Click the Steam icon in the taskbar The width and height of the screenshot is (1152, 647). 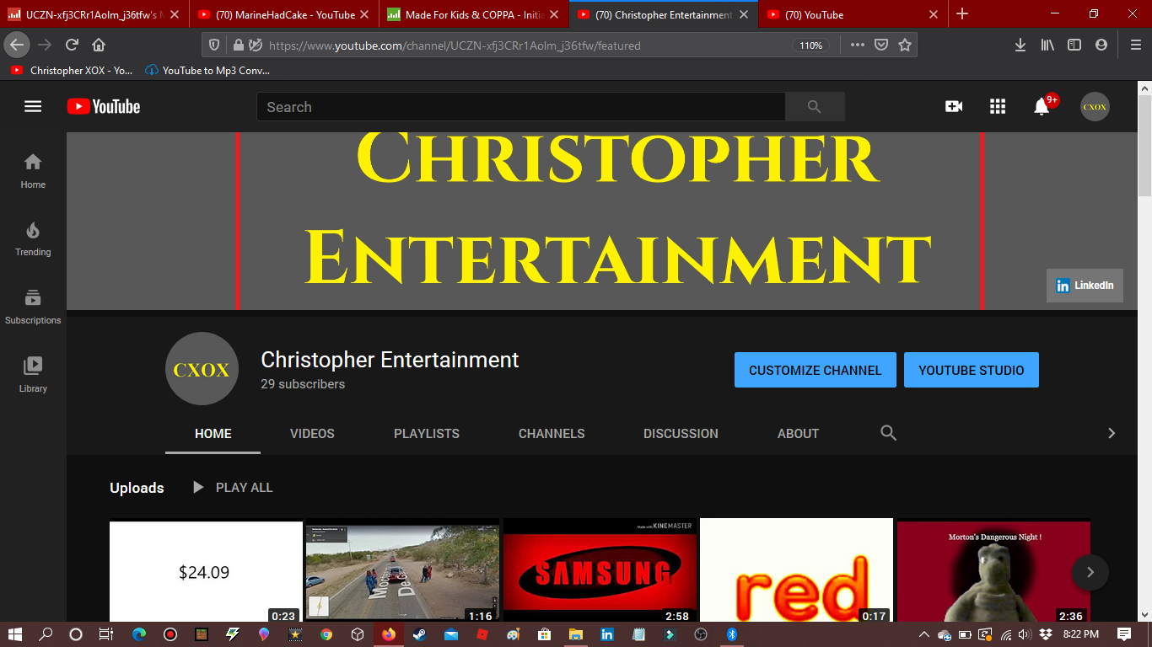419,634
